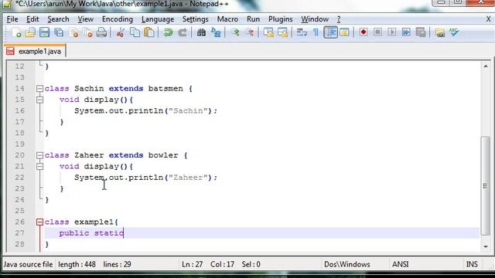Click the Playback macro icon

[392, 32]
